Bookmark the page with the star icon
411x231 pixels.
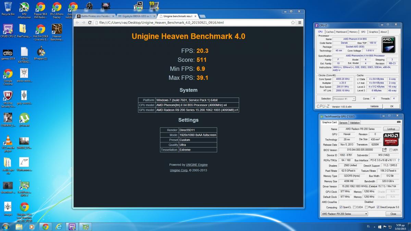[293, 23]
